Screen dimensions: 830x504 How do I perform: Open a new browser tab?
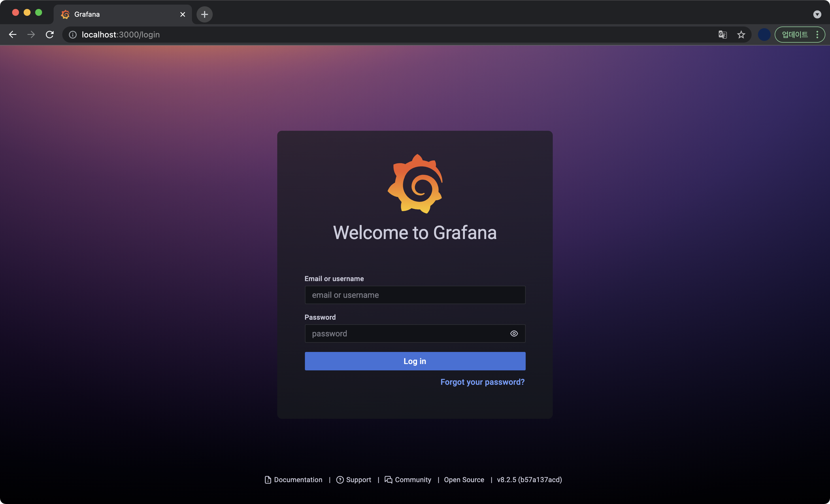point(204,14)
